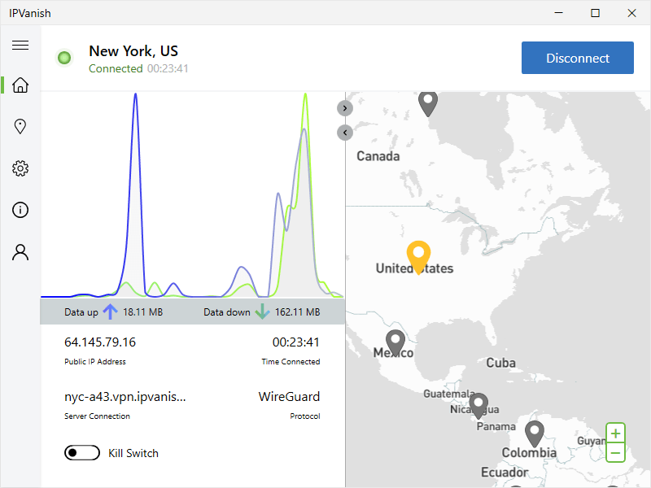Collapse panel with left chevron button

point(345,132)
